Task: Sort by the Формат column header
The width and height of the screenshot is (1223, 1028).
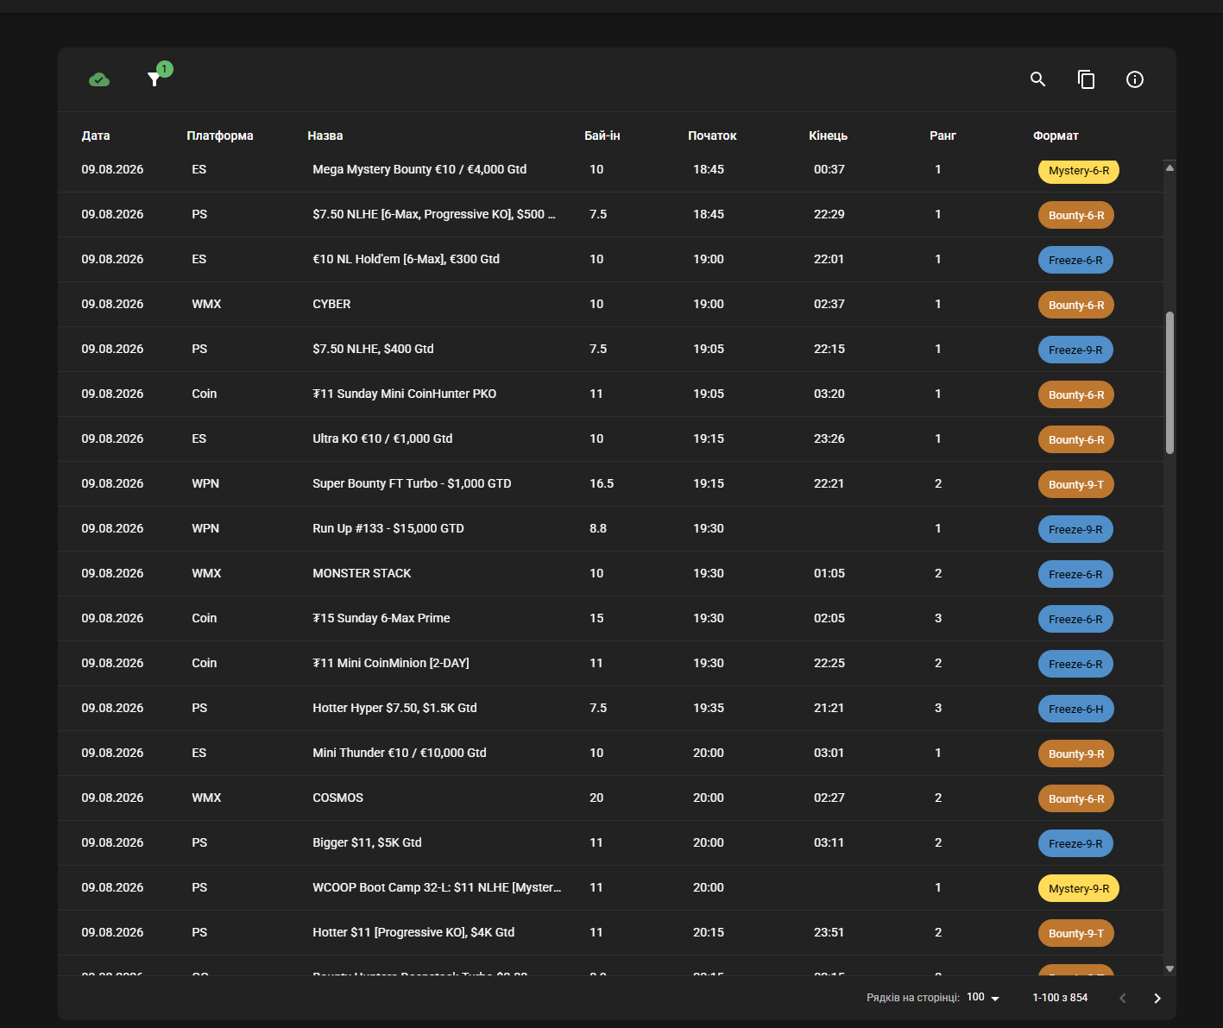Action: tap(1056, 136)
